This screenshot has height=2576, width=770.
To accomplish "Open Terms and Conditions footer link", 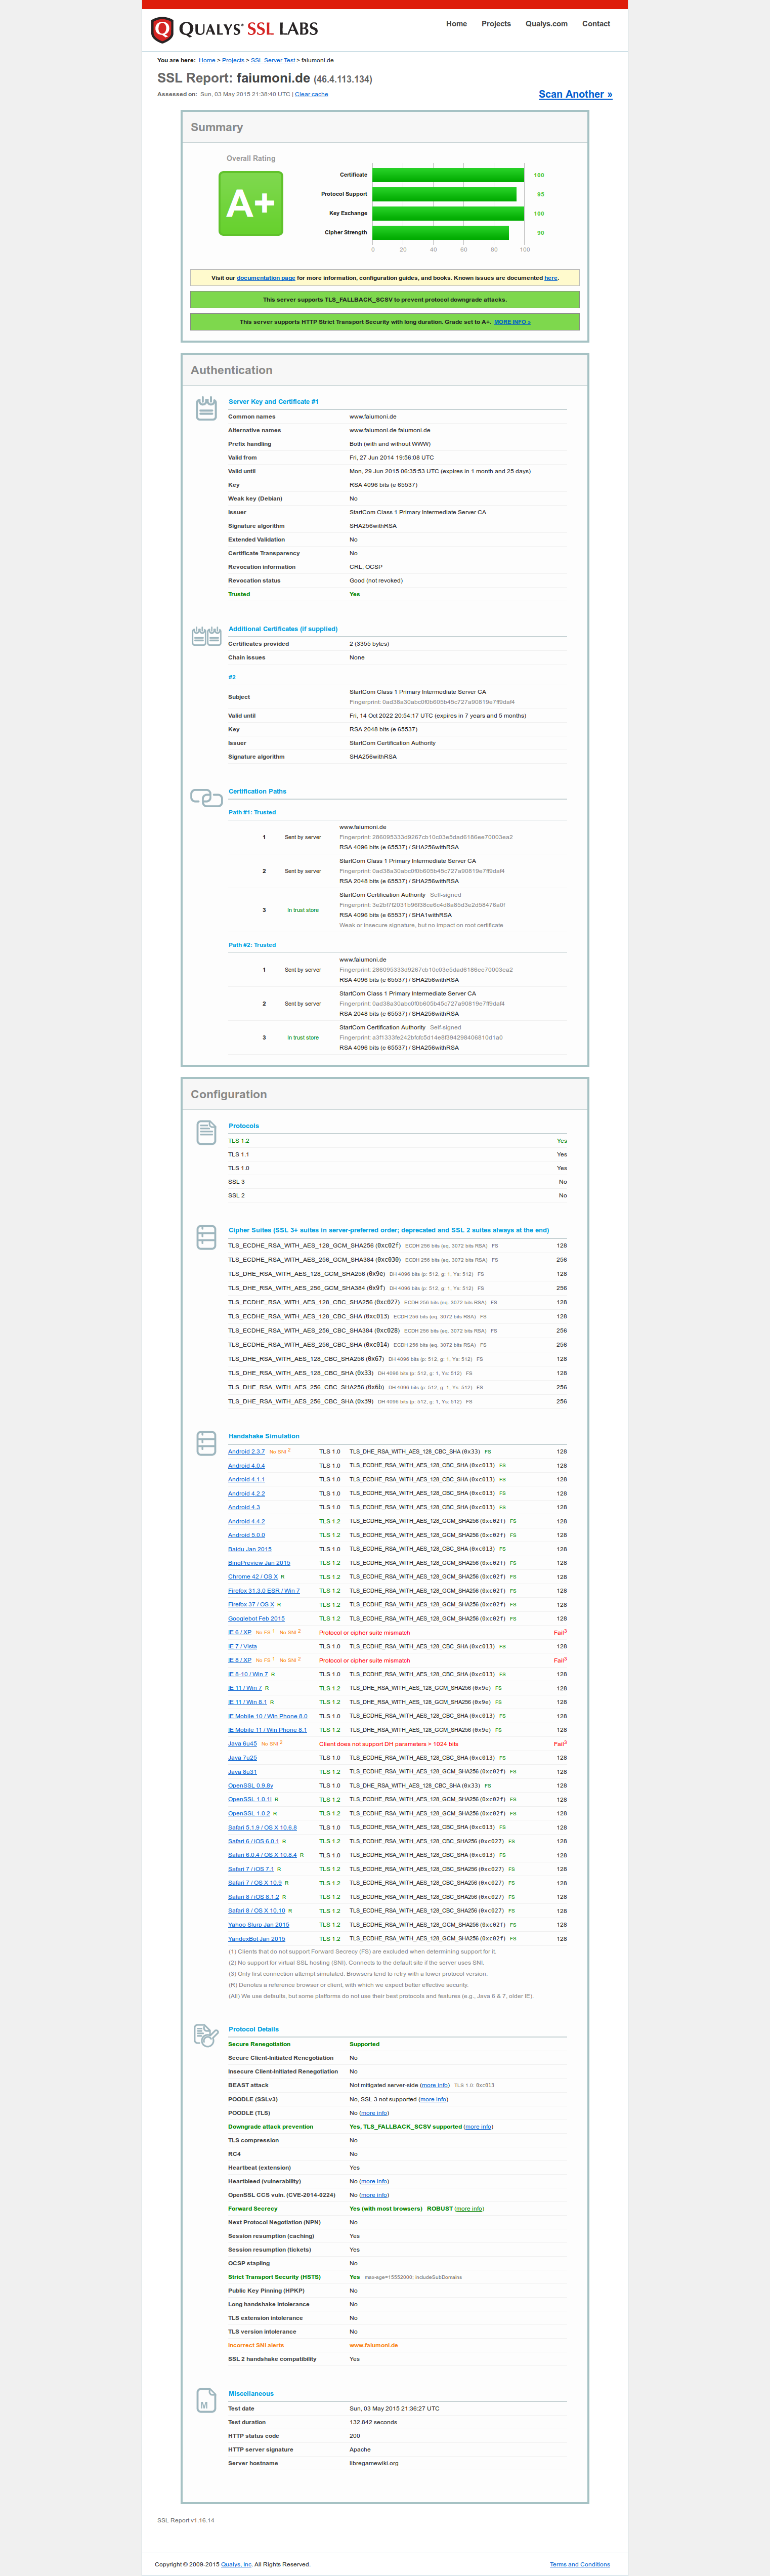I will tap(579, 2564).
